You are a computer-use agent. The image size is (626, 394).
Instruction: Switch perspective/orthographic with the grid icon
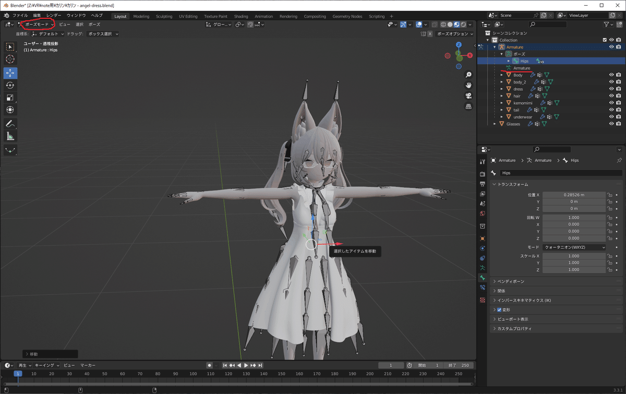pos(468,106)
